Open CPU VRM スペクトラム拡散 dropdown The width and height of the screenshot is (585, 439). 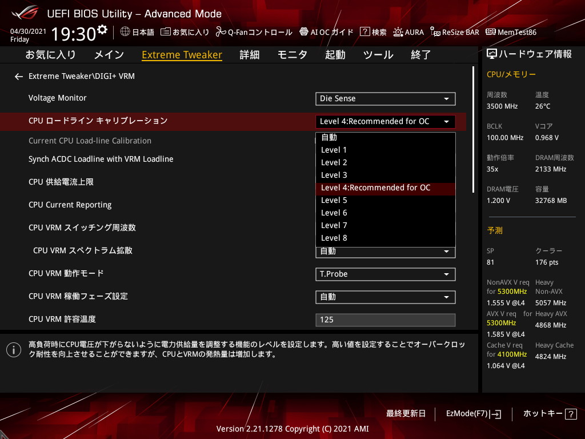pyautogui.click(x=386, y=252)
